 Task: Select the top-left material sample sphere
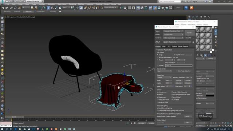(197, 29)
